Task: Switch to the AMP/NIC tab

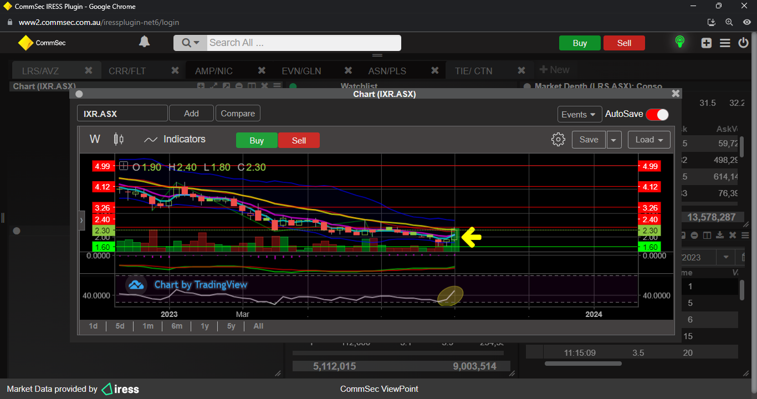Action: [x=214, y=71]
